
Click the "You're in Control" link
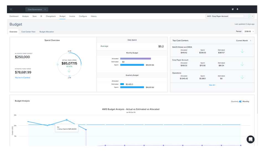pos(22,78)
